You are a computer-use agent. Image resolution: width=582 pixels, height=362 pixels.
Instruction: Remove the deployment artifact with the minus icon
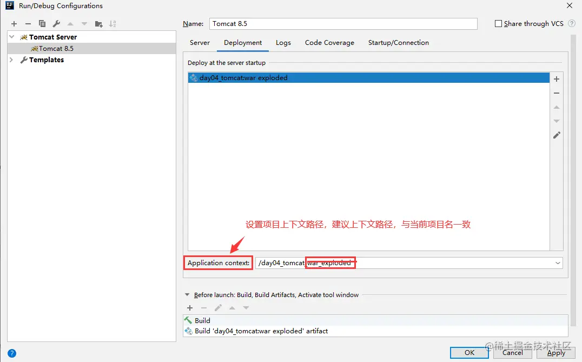(557, 93)
